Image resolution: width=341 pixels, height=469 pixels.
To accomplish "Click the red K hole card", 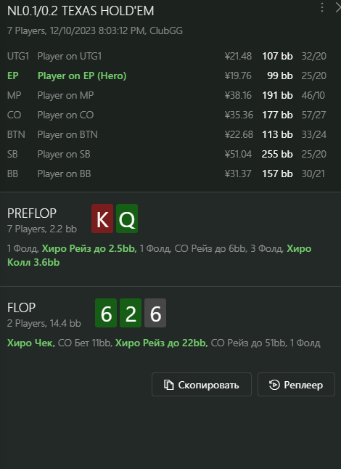I will [102, 219].
